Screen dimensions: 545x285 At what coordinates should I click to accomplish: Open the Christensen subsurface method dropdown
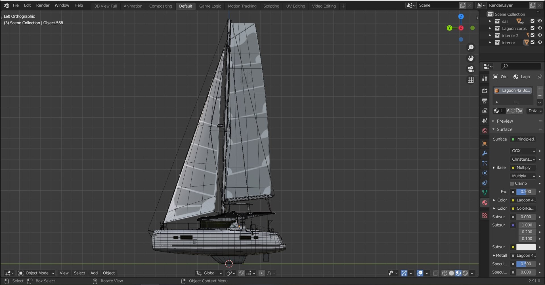tap(523, 159)
